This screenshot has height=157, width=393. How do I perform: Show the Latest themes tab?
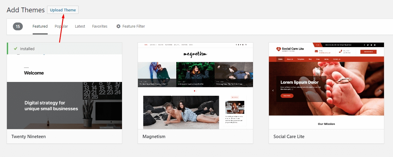(80, 26)
